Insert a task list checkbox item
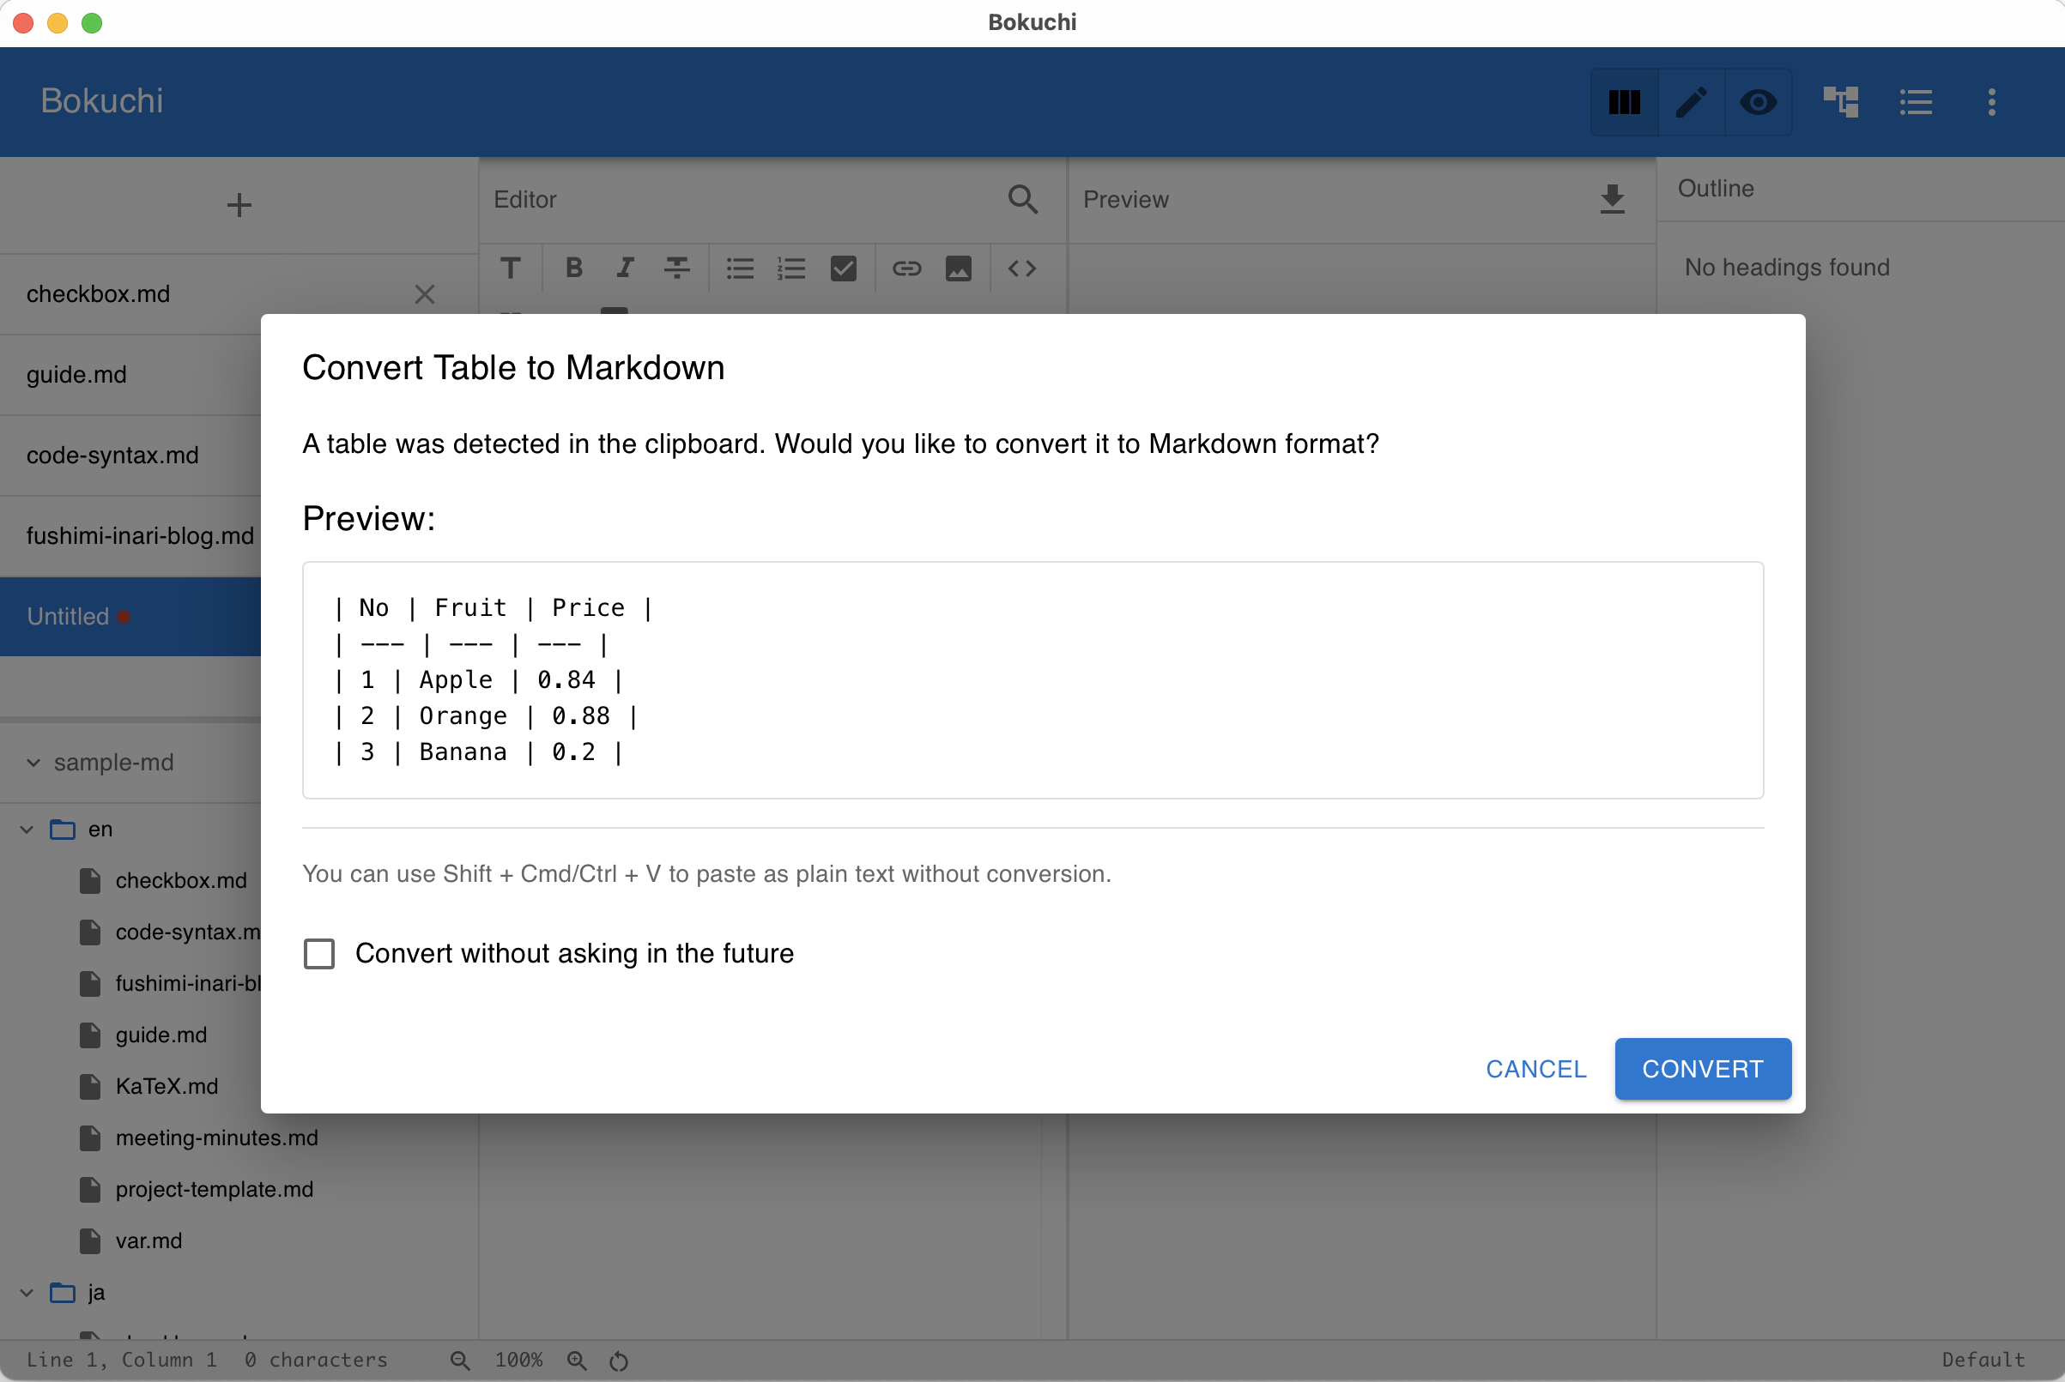 pos(843,269)
